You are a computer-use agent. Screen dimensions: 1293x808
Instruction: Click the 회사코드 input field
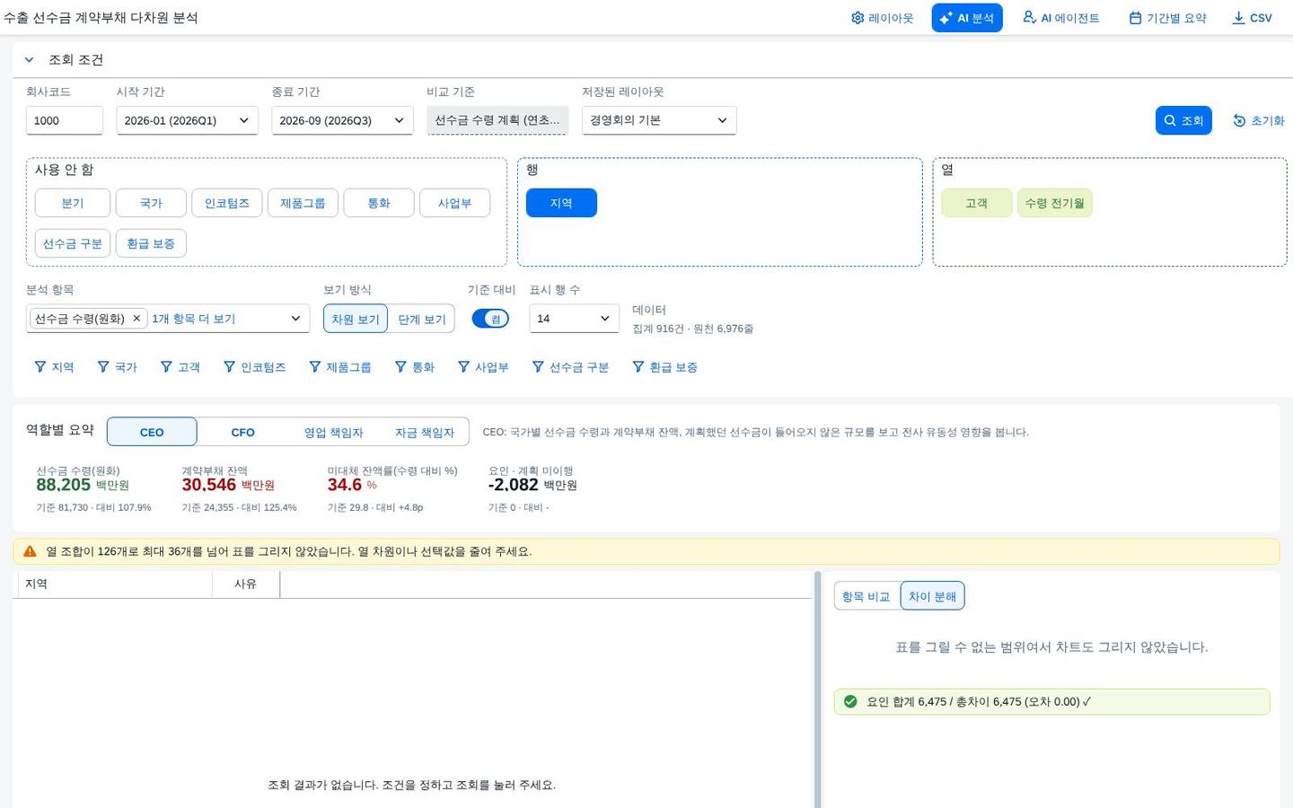65,120
